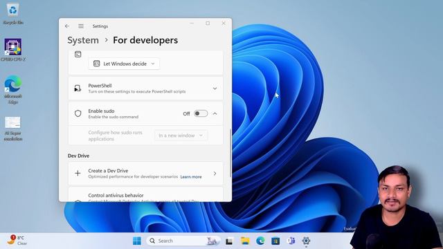Follow the Learn more link
The width and height of the screenshot is (443, 249).
coord(191,177)
